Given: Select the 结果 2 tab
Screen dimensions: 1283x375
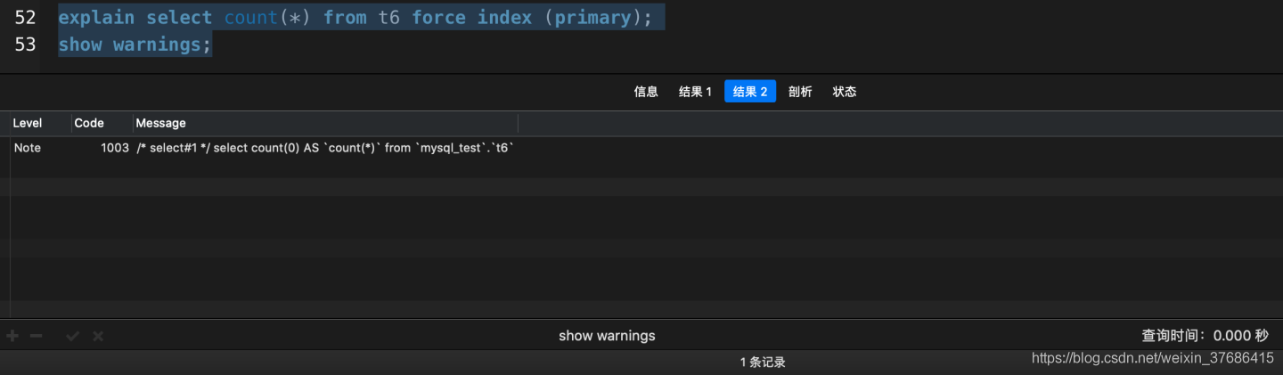Looking at the screenshot, I should click(x=749, y=92).
